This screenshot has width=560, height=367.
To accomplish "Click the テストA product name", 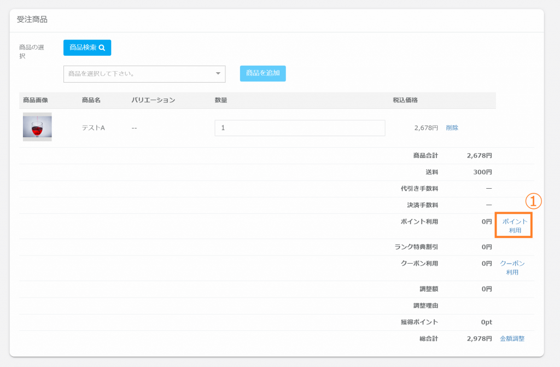I will pyautogui.click(x=93, y=128).
